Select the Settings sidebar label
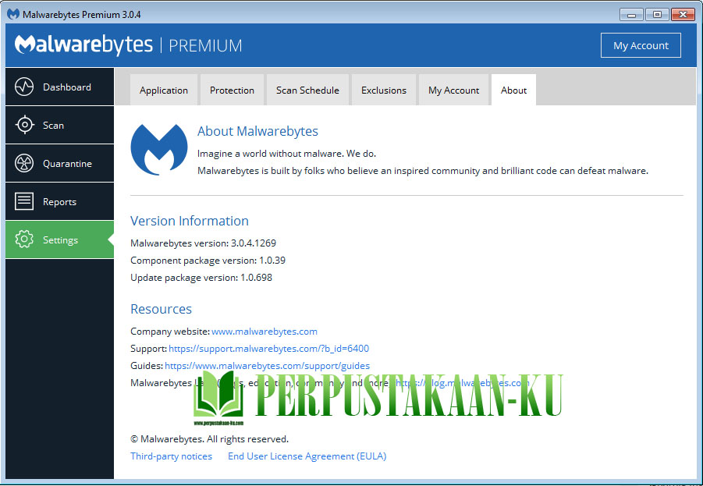Viewport: 703px width, 486px height. pos(60,240)
